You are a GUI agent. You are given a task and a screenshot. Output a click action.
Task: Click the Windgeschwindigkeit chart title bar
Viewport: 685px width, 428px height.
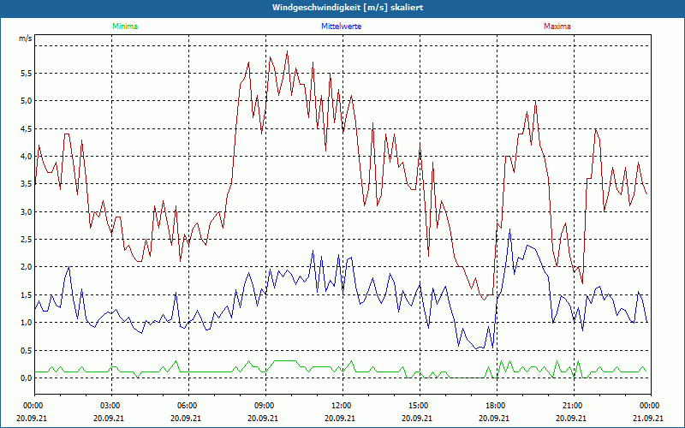(x=342, y=8)
